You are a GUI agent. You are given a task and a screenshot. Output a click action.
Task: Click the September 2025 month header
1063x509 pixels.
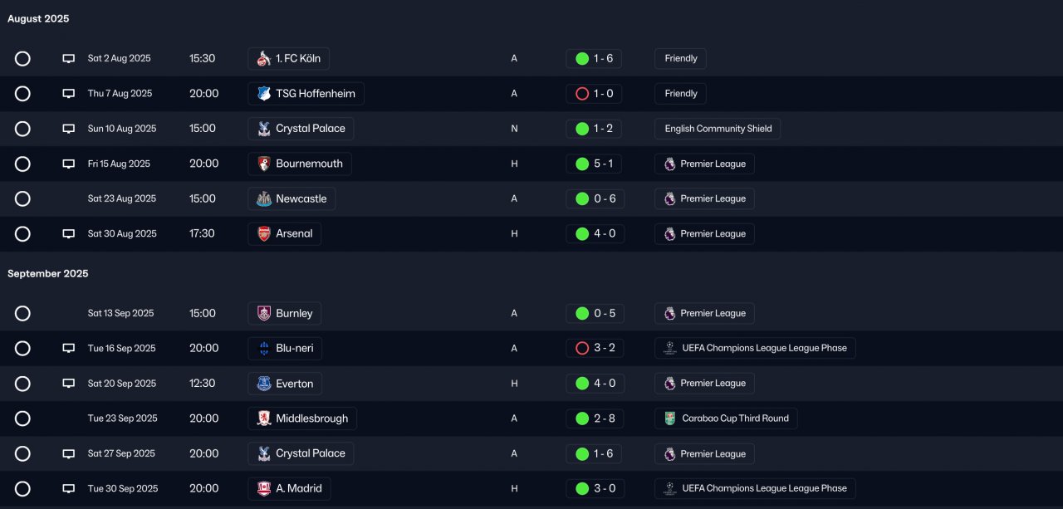(48, 274)
